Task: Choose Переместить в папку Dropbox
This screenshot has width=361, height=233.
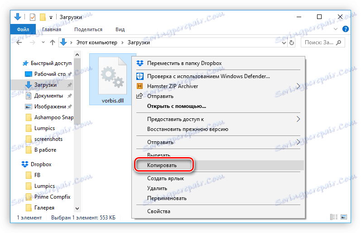Action: tap(218, 63)
